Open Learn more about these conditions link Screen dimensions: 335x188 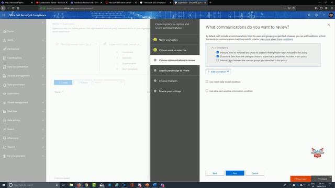pyautogui.click(x=276, y=39)
